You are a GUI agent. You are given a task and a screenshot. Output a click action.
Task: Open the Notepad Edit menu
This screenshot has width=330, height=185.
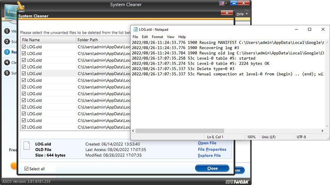tap(145, 37)
